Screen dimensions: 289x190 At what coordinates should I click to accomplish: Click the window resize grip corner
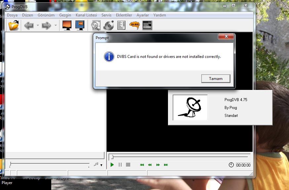click(251, 174)
